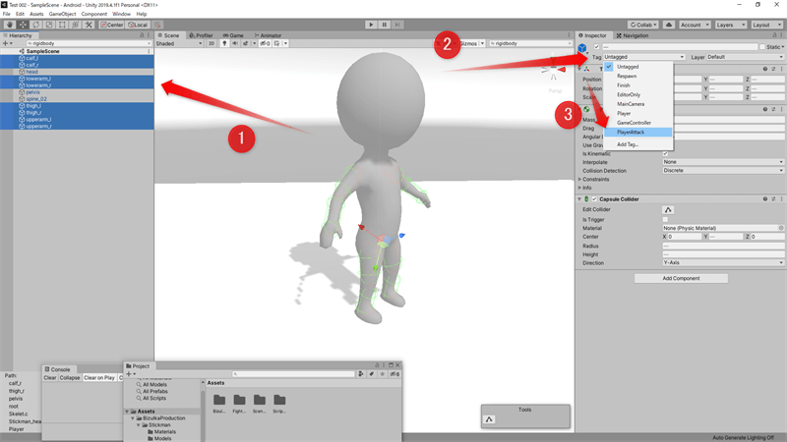Toggle scene lighting lightbulb icon

click(224, 43)
